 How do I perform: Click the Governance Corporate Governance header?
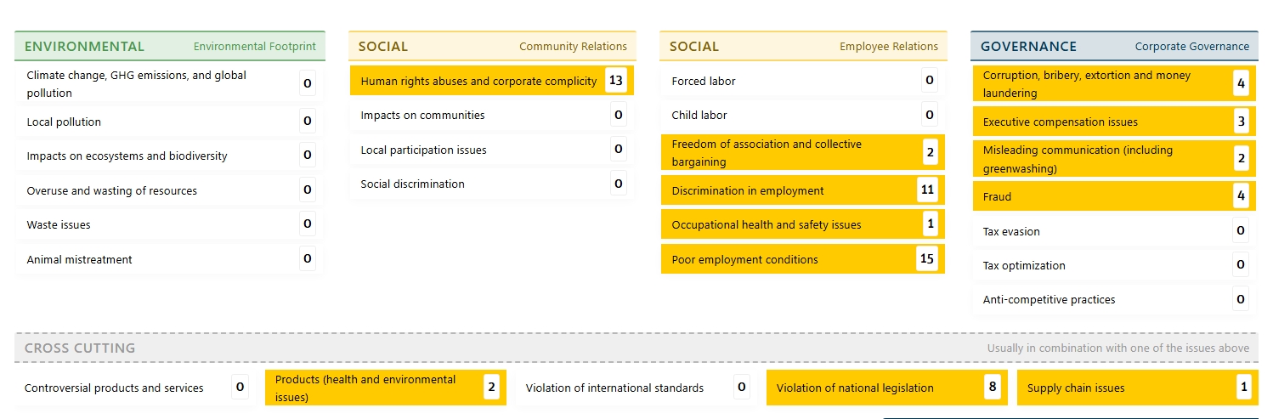pos(1114,46)
